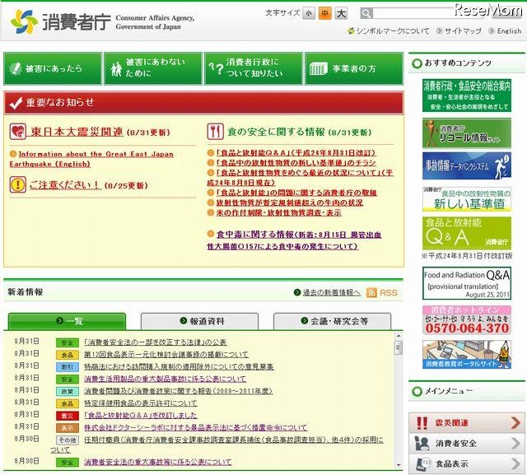The height and width of the screenshot is (475, 527).
Task: Click the 東日本大震災関連 heading icon
Action: 18,132
